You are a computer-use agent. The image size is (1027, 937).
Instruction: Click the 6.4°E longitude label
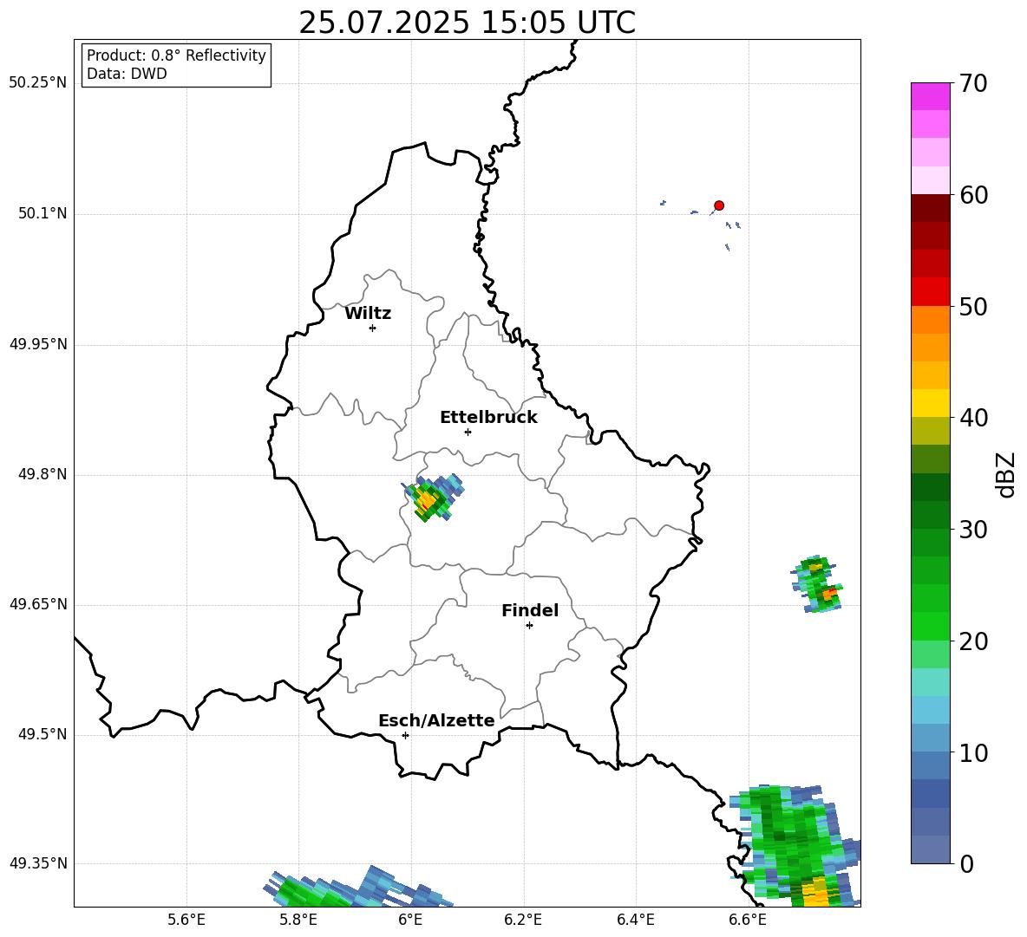point(635,921)
